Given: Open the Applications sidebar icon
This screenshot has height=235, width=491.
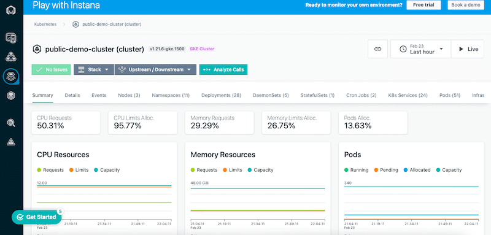Looking at the screenshot, I should pos(11,57).
